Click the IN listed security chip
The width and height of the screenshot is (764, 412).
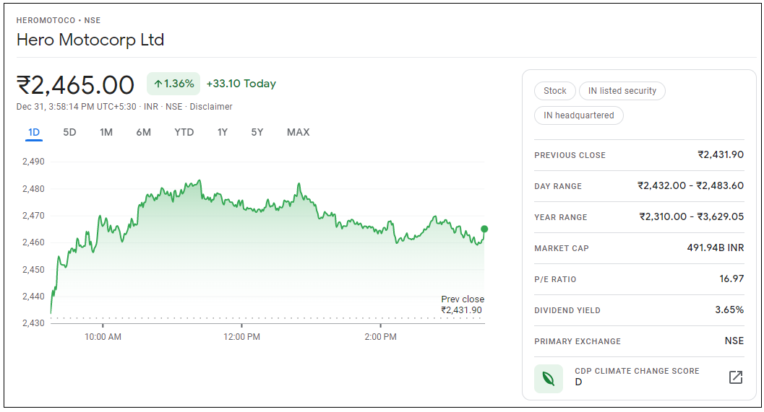coord(622,91)
